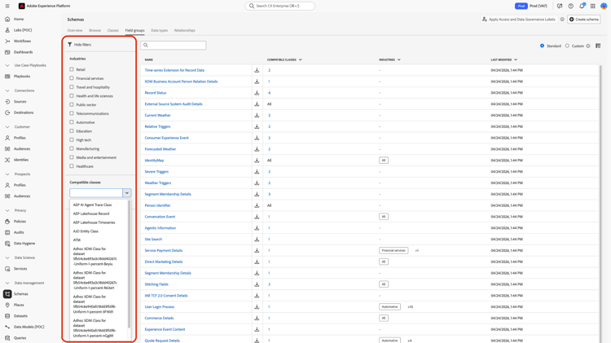Open the app switcher grid icon
This screenshot has height=343, width=611.
pyautogui.click(x=593, y=6)
